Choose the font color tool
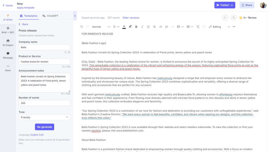268x152 pixels. click(124, 27)
